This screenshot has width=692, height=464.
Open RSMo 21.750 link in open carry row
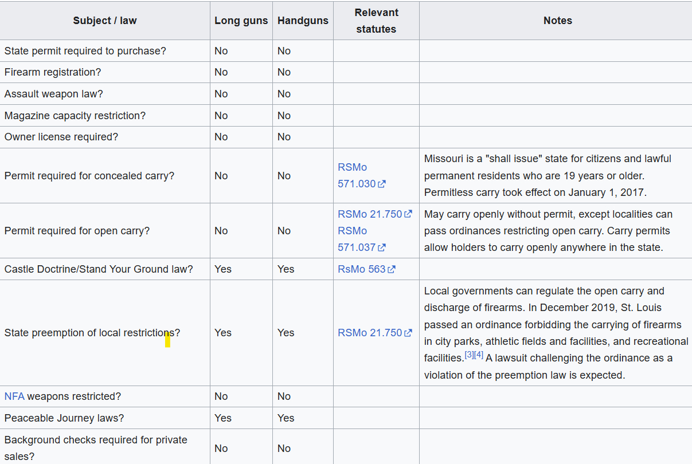click(x=370, y=214)
